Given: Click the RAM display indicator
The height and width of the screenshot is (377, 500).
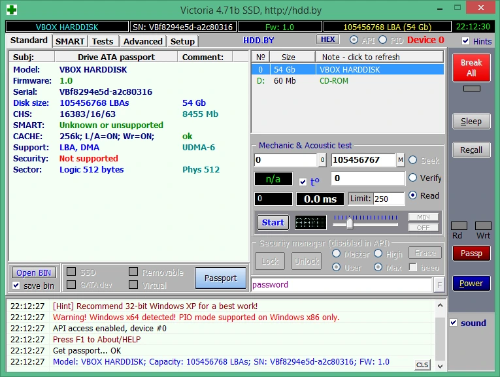Looking at the screenshot, I should click(x=310, y=222).
